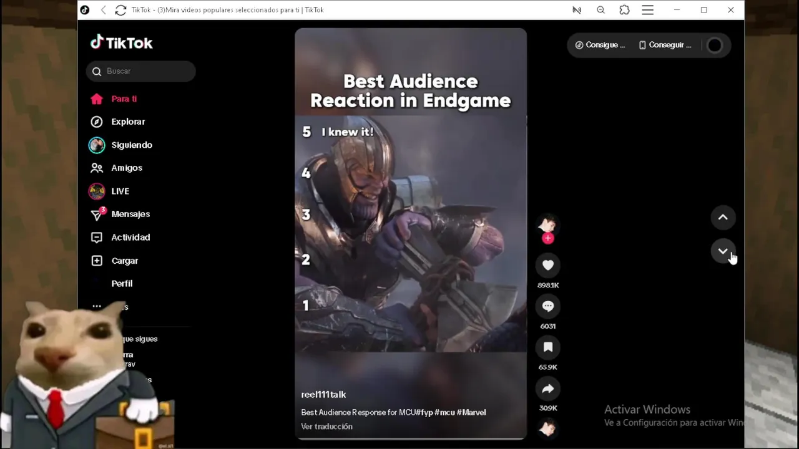Viewport: 799px width, 449px height.
Task: Share the video with arrow icon
Action: 548,389
